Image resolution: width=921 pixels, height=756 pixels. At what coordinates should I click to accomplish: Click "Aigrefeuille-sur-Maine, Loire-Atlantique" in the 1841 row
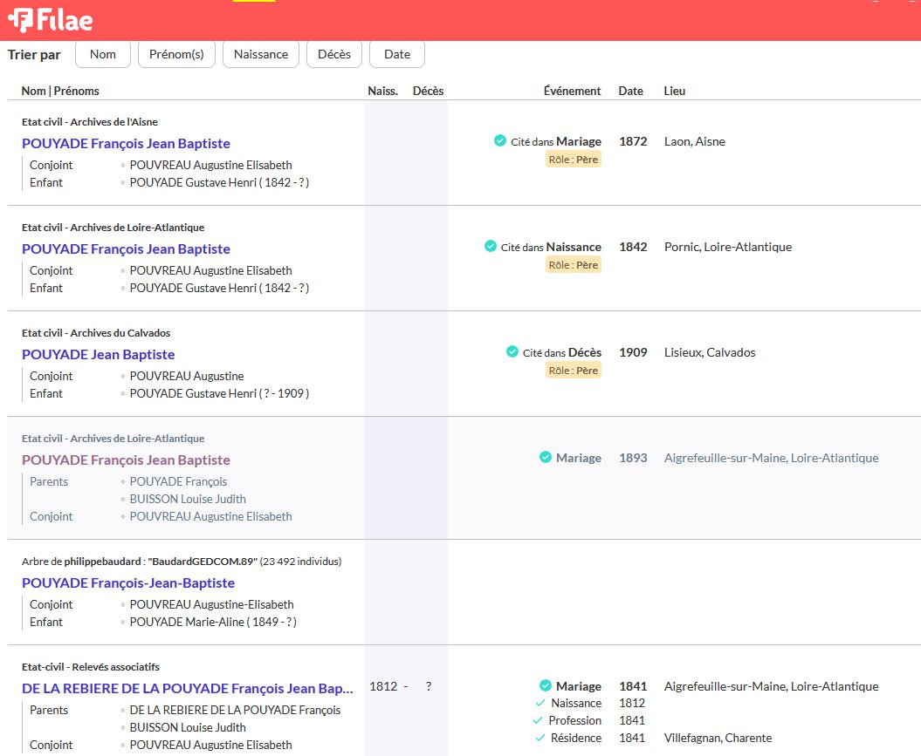[771, 686]
